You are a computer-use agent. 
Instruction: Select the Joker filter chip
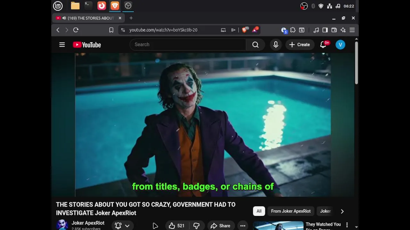(325, 211)
